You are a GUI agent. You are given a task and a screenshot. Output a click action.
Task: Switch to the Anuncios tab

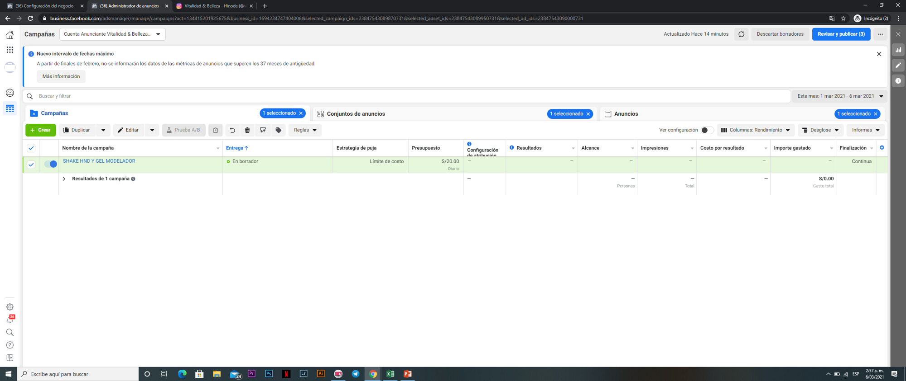coord(626,114)
